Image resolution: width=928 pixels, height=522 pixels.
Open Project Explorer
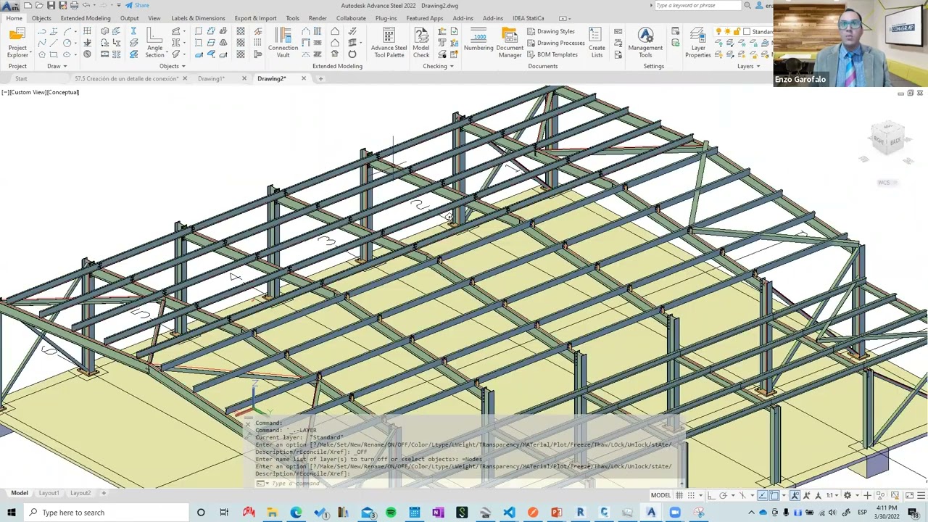pos(17,43)
